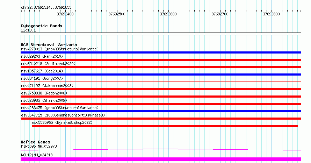Open the nsv834191 (Wong2007) variant
The width and height of the screenshot is (311, 163).
[42, 78]
